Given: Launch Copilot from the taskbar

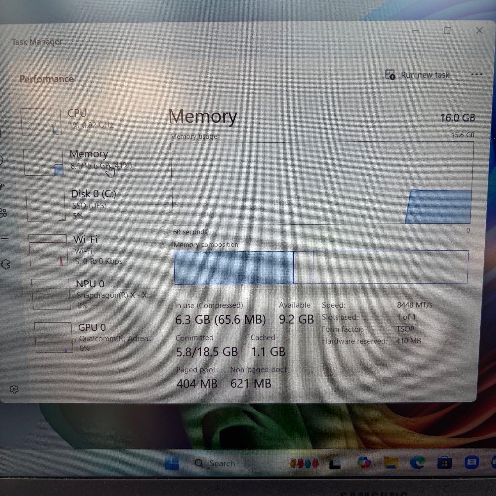Looking at the screenshot, I should tap(364, 463).
